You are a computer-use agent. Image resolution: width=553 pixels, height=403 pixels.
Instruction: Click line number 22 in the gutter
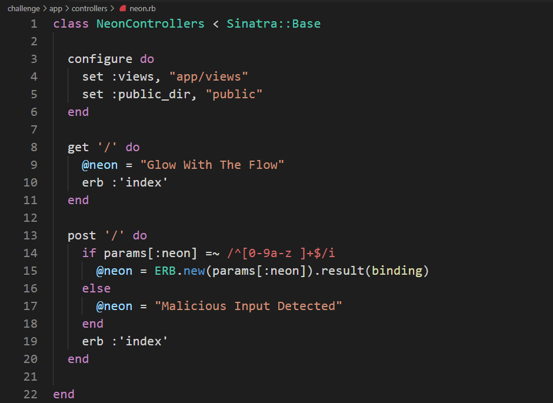pyautogui.click(x=31, y=394)
